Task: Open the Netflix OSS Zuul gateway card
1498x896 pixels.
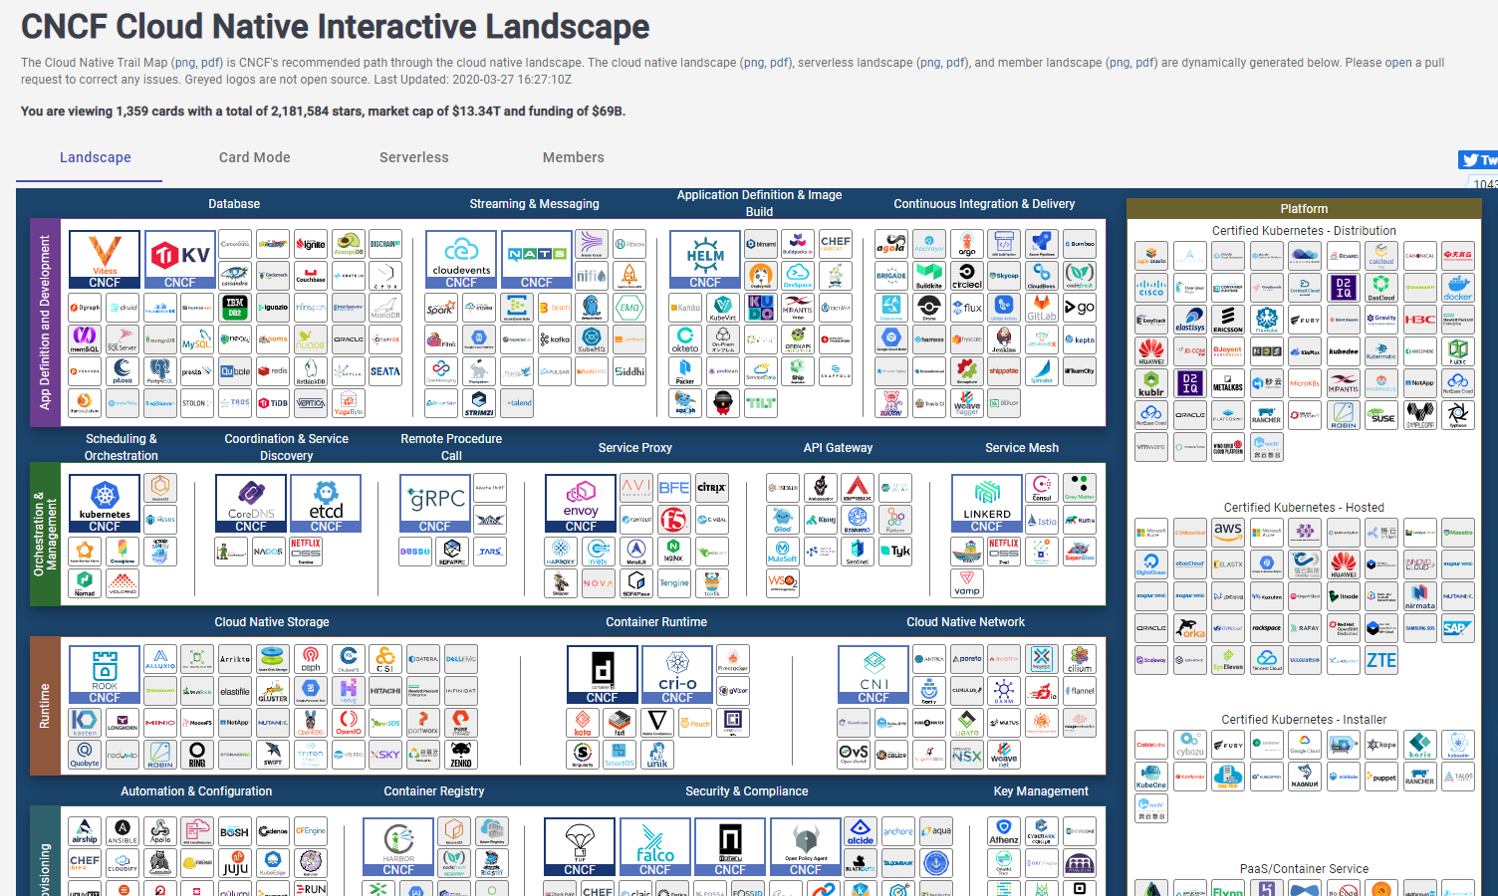Action: [1004, 551]
